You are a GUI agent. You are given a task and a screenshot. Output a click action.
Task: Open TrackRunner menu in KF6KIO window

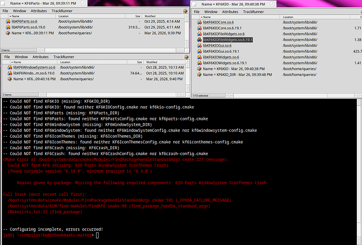tap(253, 12)
